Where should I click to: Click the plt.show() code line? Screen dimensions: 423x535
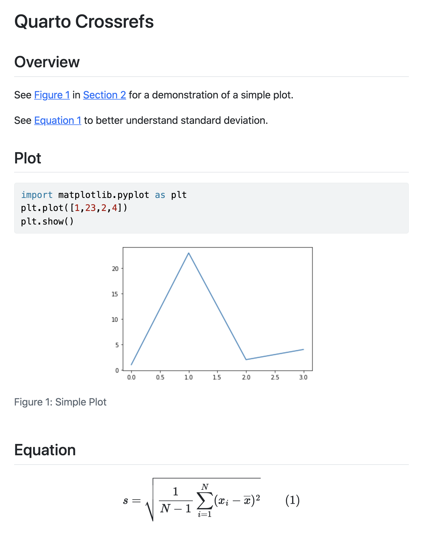click(x=47, y=221)
